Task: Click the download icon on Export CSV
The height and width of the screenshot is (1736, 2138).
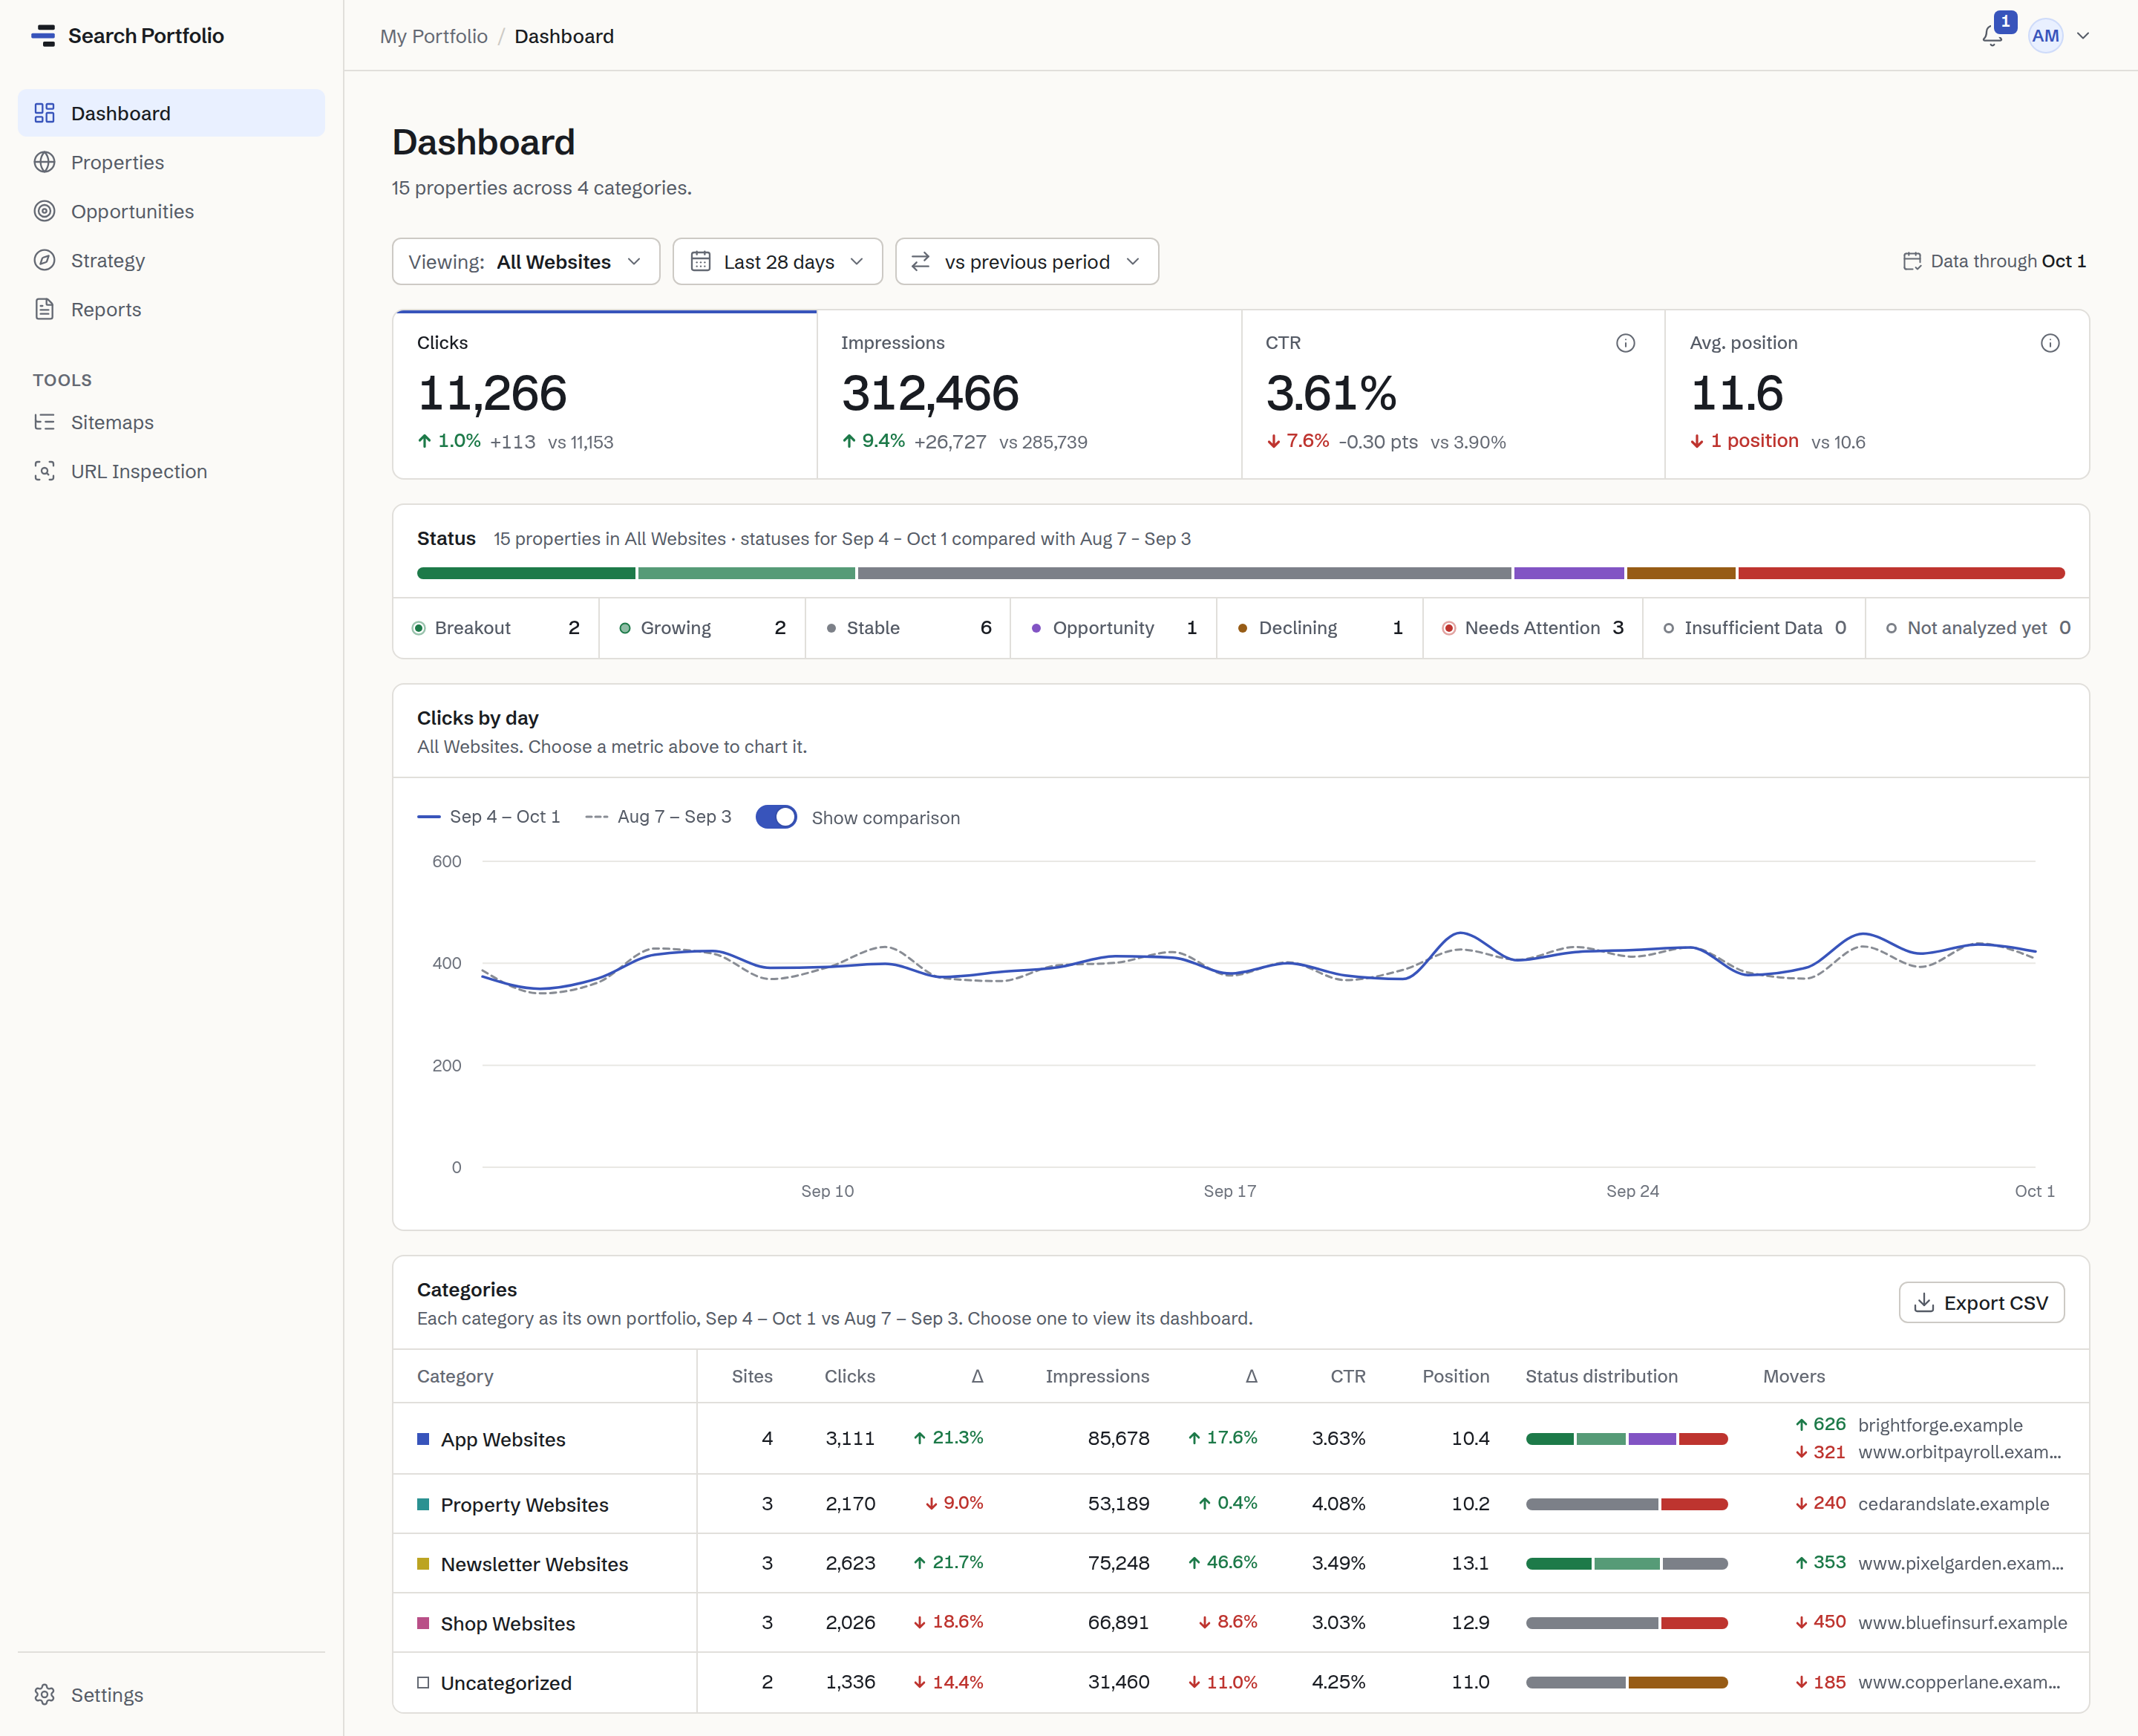Action: coord(1923,1302)
